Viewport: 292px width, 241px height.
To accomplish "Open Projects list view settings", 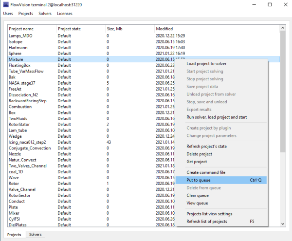I will tap(209, 214).
